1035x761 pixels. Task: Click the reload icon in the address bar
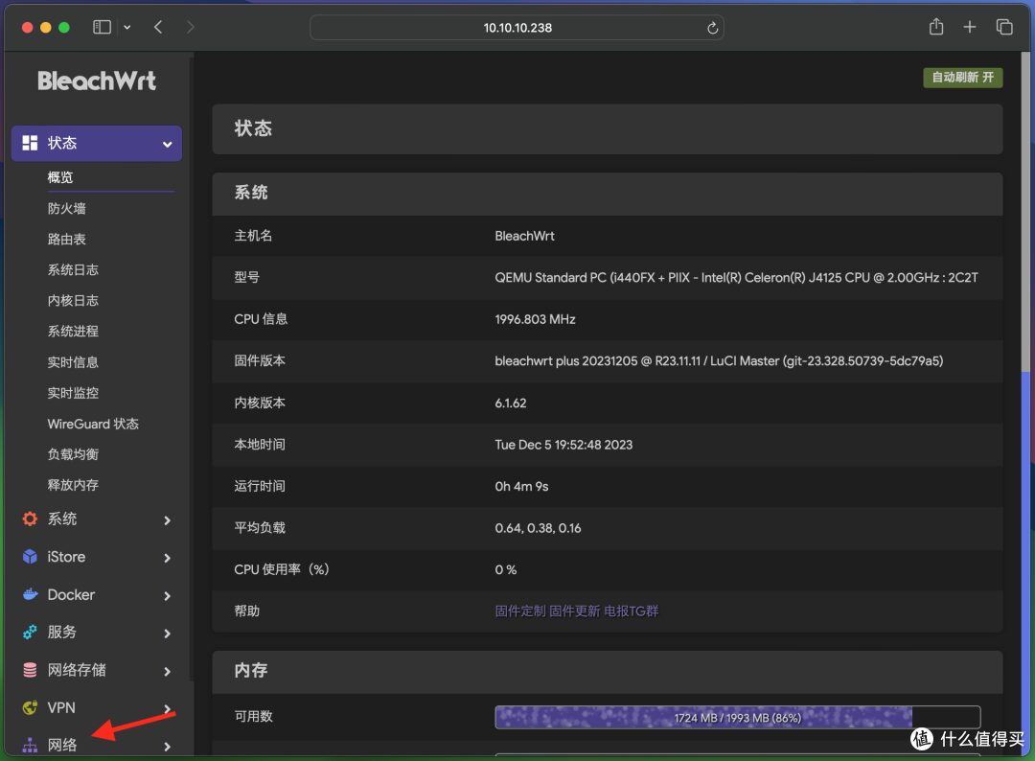click(x=712, y=28)
